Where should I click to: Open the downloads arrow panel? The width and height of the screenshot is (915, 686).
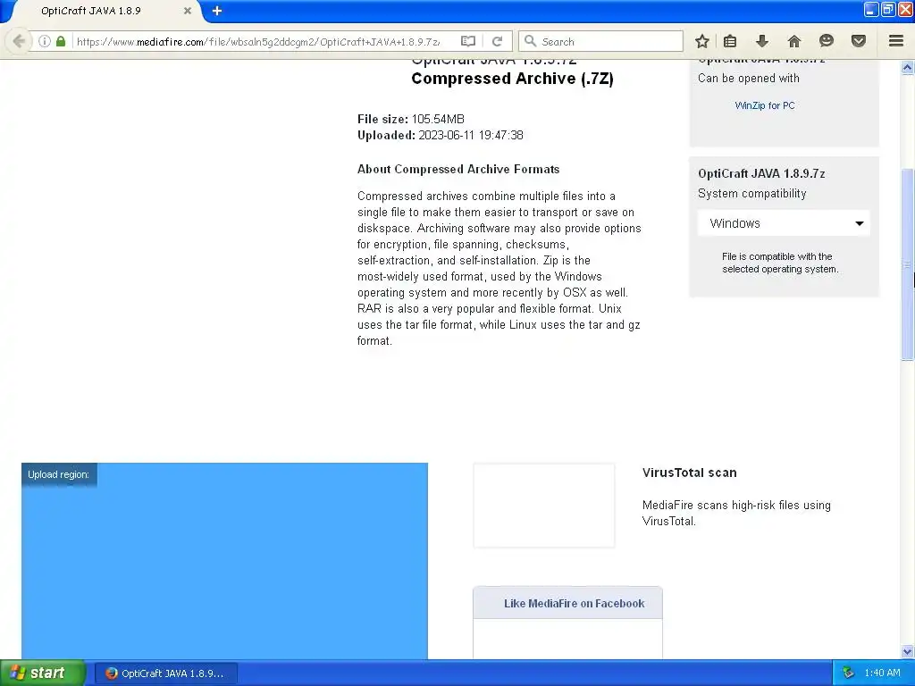coord(762,41)
